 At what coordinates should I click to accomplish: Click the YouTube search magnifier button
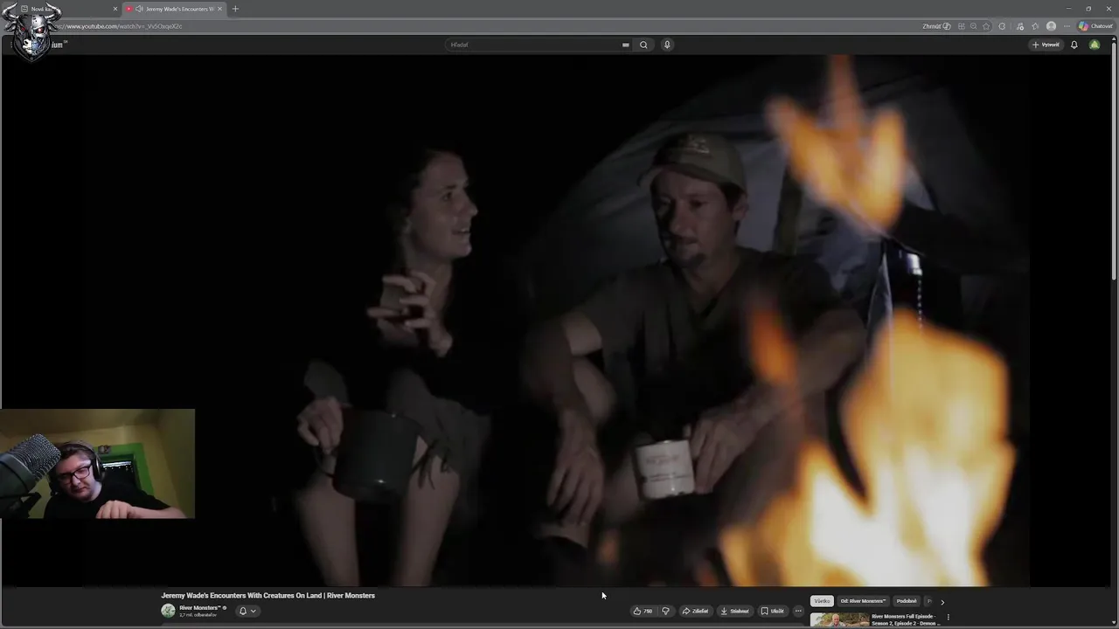point(643,45)
